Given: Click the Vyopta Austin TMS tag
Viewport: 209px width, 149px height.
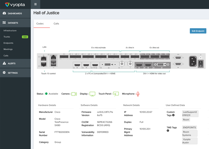Looking at the screenshot, I should point(190,141).
